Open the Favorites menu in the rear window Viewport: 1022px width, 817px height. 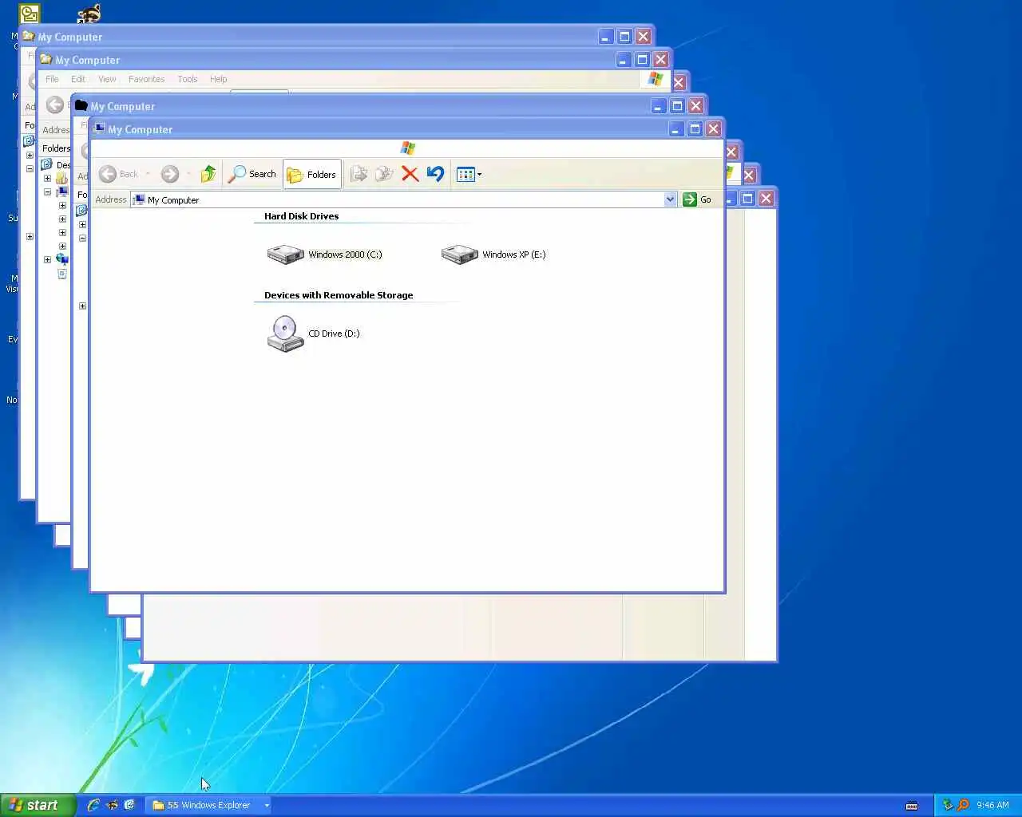[146, 79]
